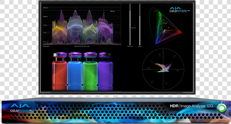Push the green power button on the rack unit
This screenshot has width=231, height=124.
(x=222, y=108)
